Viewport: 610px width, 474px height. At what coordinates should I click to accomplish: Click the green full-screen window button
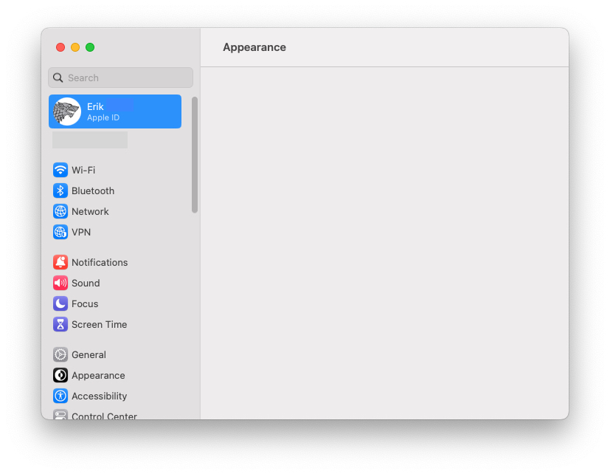coord(90,47)
